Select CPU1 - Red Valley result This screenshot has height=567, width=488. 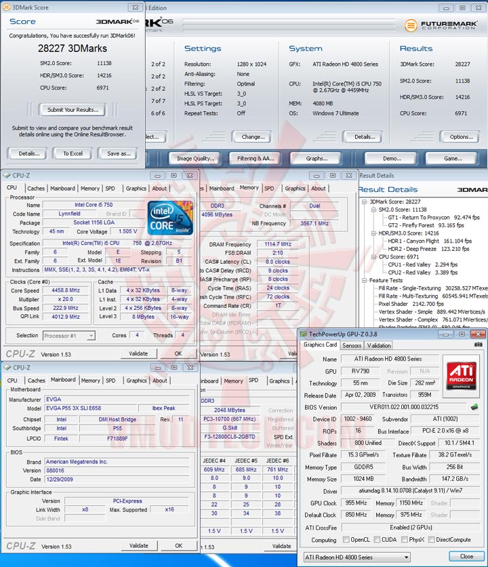422,265
